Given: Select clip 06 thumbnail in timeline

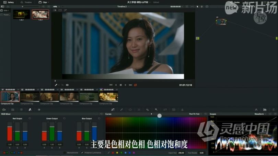Looking at the screenshot, I should tap(108, 97).
